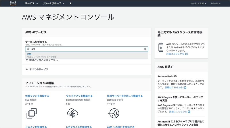Expand 最近アクセスしたサービス section
Viewport: 230px width, 128px height.
[x=42, y=60]
